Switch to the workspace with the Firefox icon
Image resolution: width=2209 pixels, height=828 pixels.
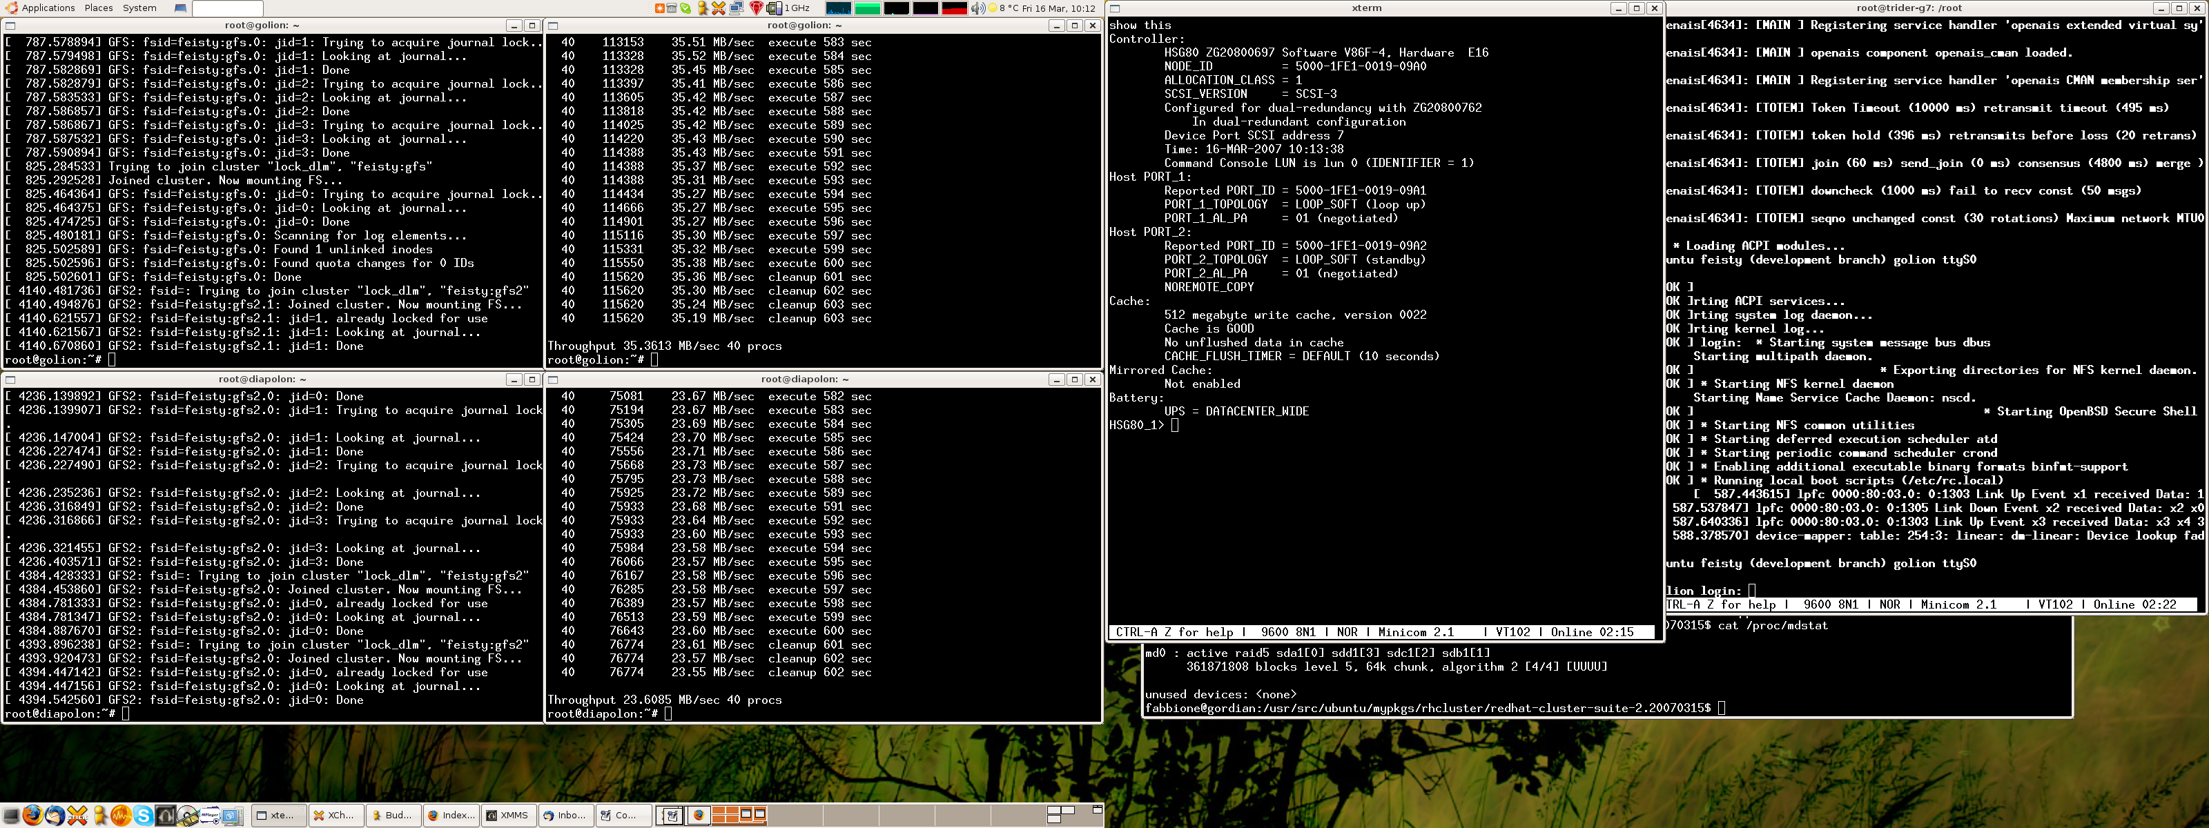pos(698,815)
